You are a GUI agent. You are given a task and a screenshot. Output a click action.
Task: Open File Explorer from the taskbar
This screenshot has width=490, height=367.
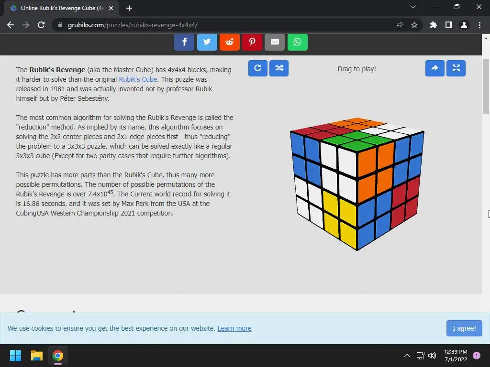[36, 356]
